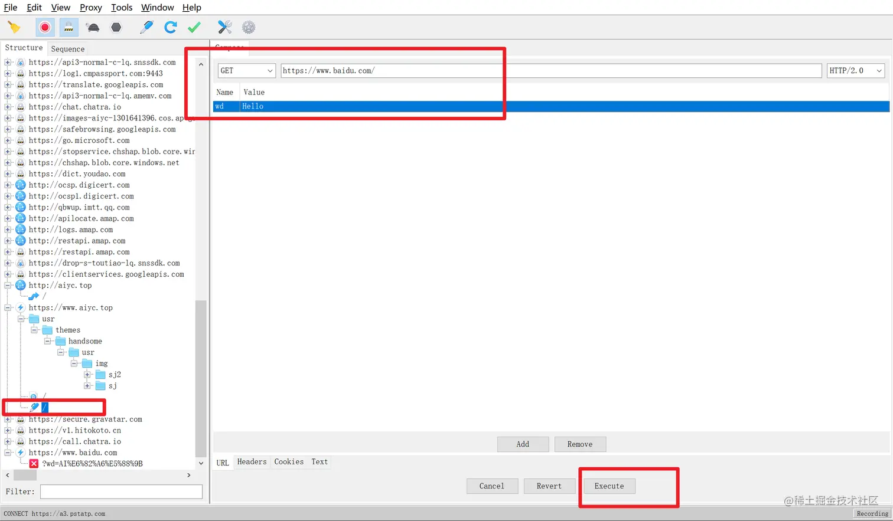Toggle breakpoints hexagon icon
Image resolution: width=893 pixels, height=521 pixels.
(116, 27)
